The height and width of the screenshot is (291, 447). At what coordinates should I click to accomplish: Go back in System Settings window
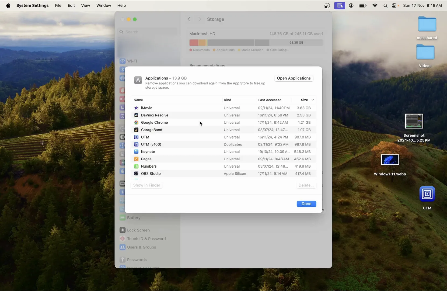point(189,19)
